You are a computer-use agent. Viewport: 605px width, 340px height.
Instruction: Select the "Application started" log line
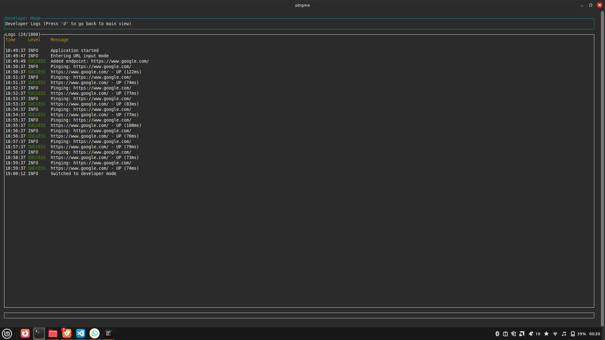click(x=52, y=50)
